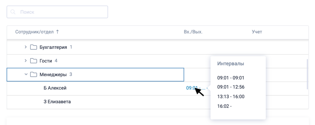315x125 pixels.
Task: Click the search magnifier icon
Action: point(13,12)
